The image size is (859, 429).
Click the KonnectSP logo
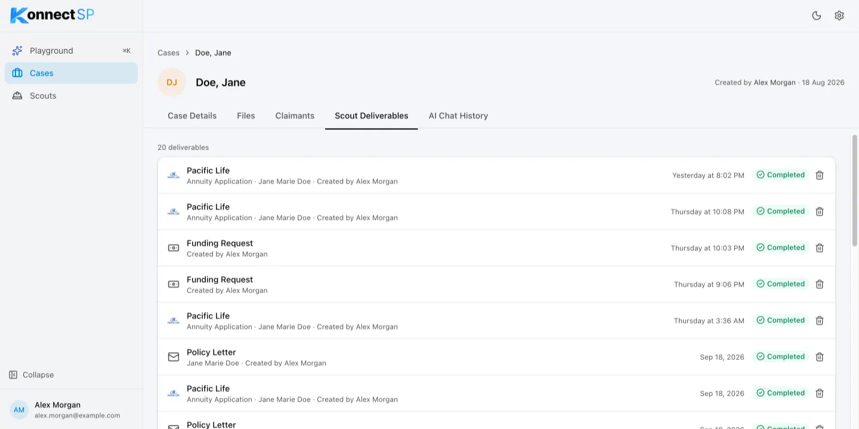tap(52, 15)
